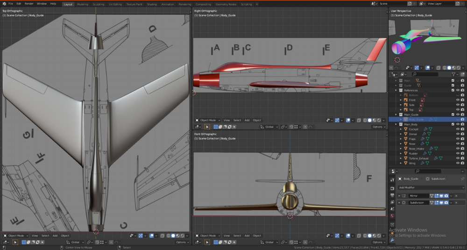Switch to the Sculpting workspace tab
The height and width of the screenshot is (250, 467).
[99, 4]
